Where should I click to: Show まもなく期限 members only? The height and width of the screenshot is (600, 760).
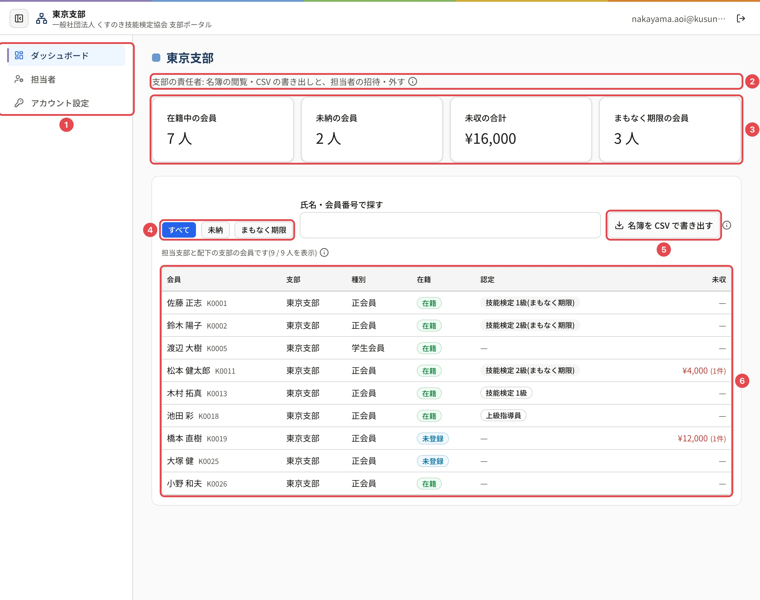(x=264, y=230)
